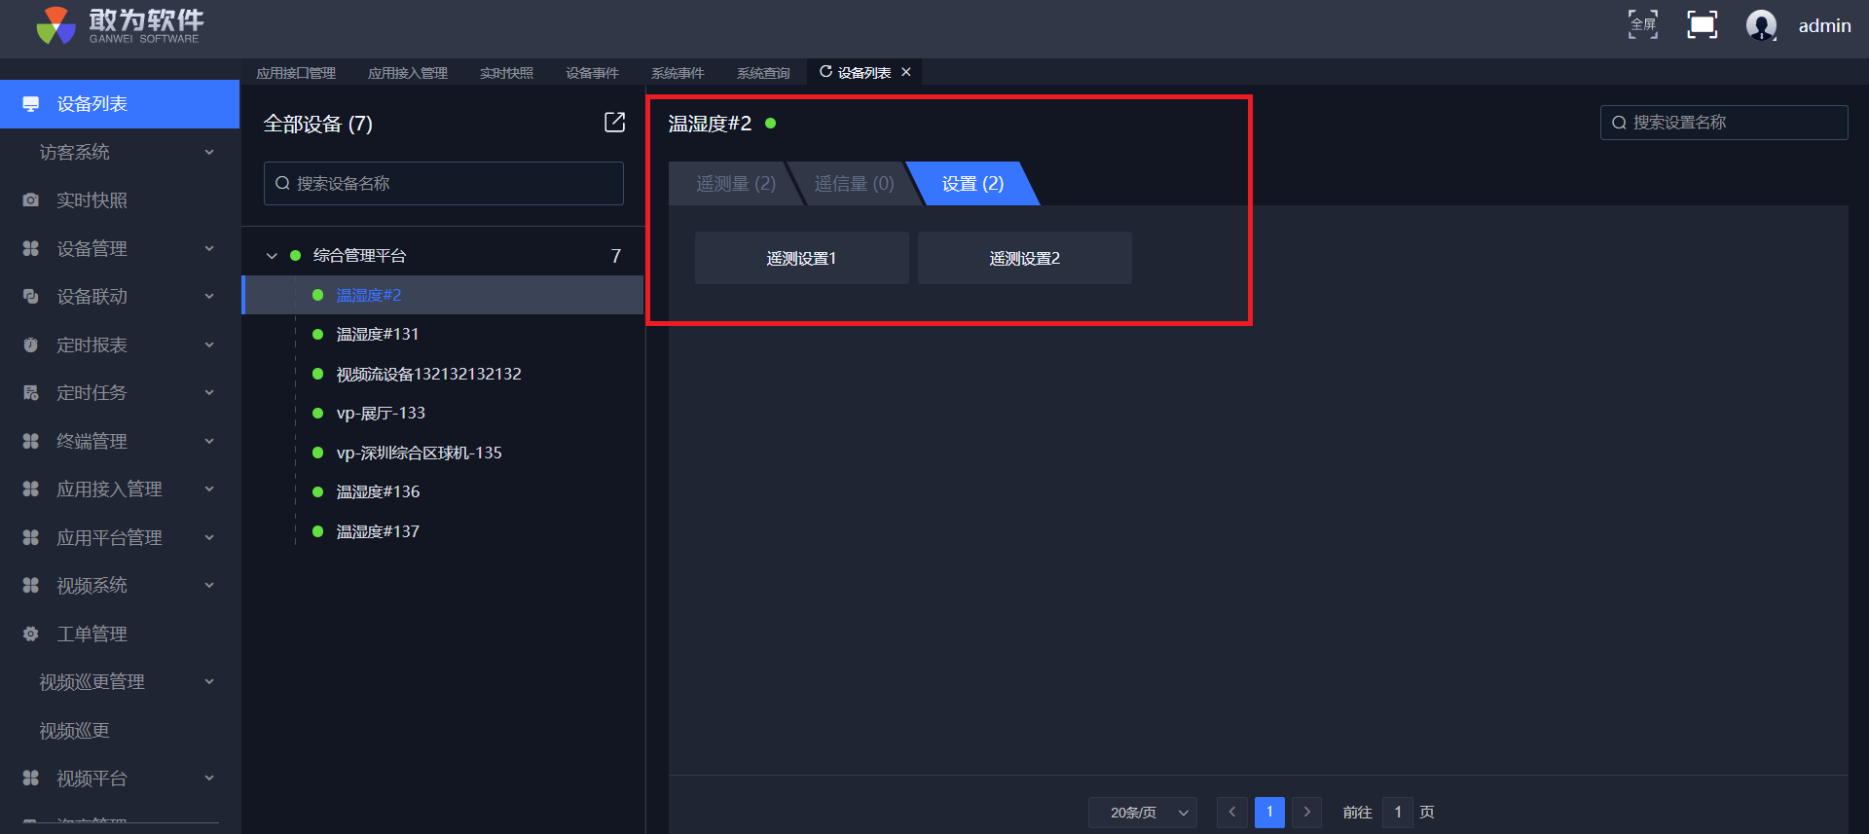This screenshot has width=1869, height=834.
Task: Click the 视频平台 sidebar icon
Action: 31,779
